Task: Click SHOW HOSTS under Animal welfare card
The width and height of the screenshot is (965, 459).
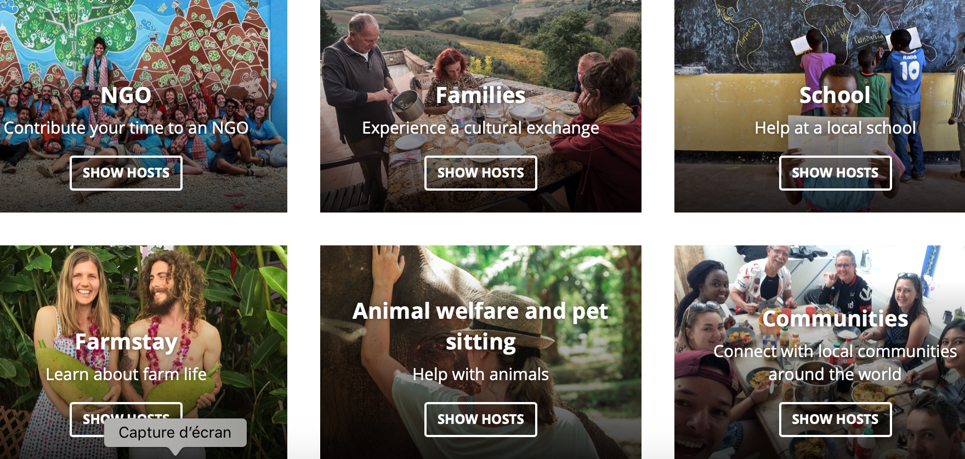Action: pyautogui.click(x=481, y=420)
